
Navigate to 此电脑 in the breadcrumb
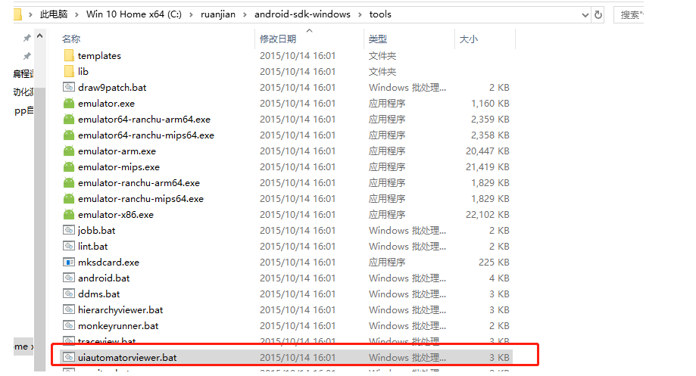pos(54,14)
